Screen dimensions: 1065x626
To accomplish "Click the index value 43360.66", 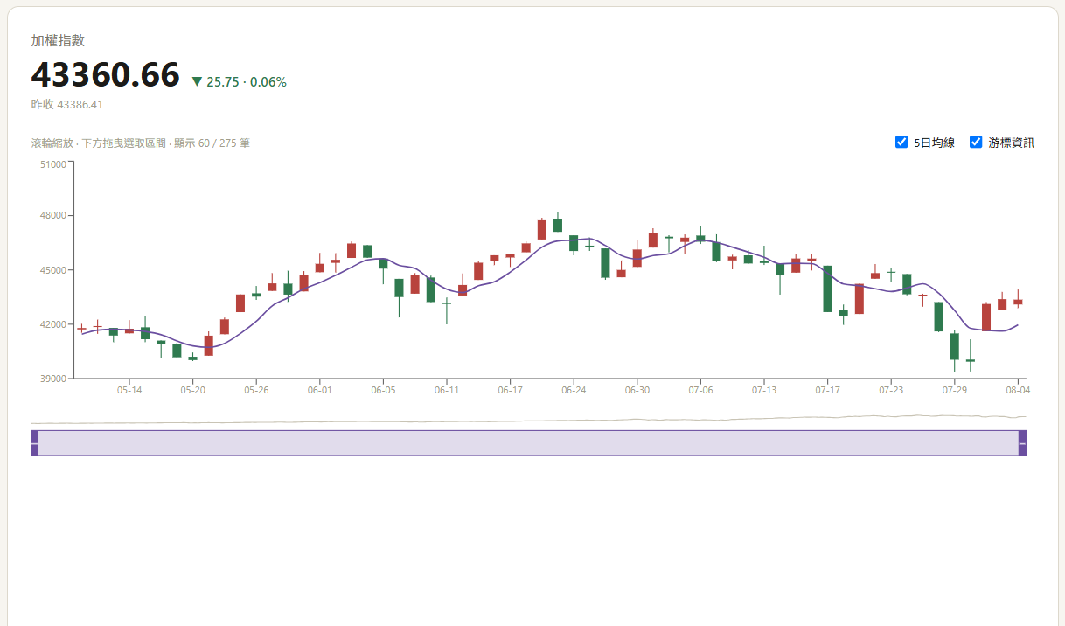I will 105,75.
